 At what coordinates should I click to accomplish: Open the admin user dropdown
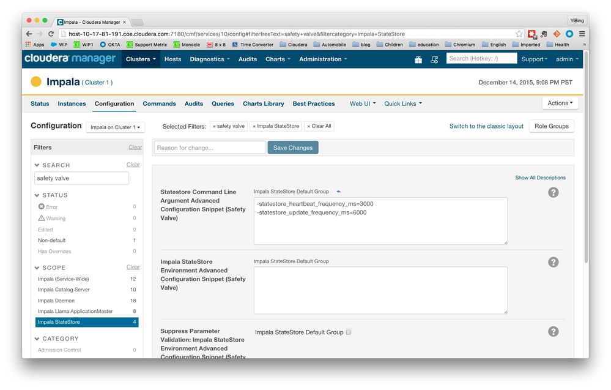click(x=567, y=59)
